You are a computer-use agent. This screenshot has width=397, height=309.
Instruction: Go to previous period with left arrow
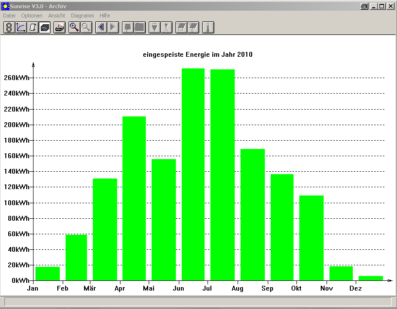[x=101, y=27]
